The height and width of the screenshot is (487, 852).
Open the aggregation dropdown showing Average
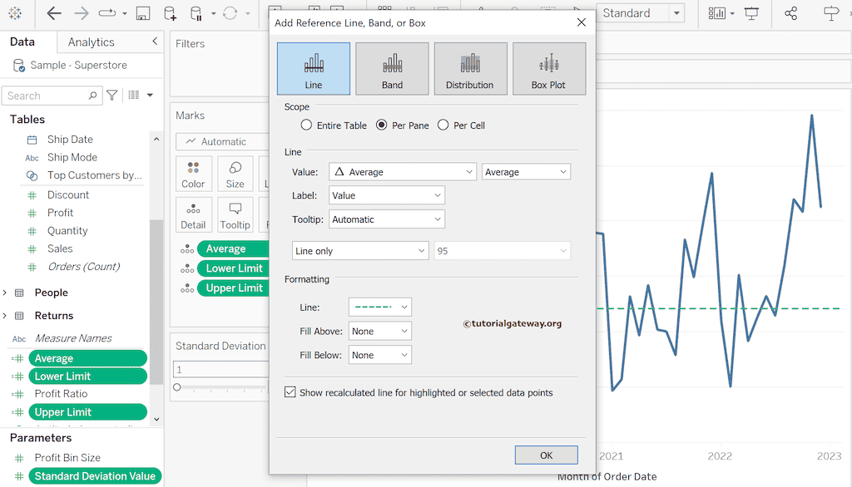tap(526, 171)
